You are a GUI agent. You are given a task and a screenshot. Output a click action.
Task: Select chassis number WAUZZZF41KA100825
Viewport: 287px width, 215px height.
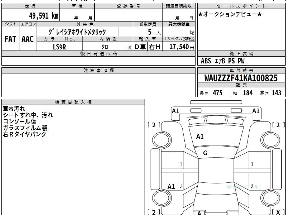point(241,78)
